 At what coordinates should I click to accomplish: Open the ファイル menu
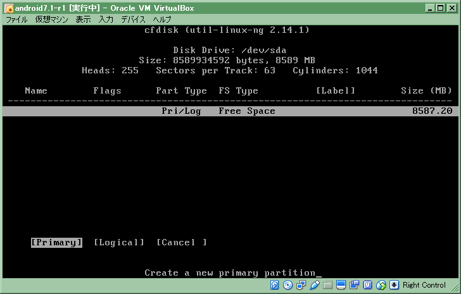(16, 20)
